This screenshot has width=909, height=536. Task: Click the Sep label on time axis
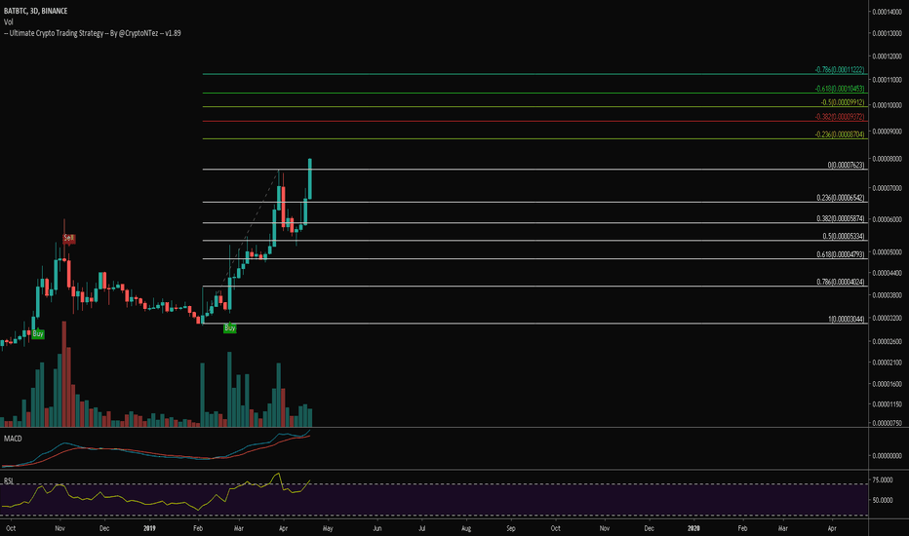point(511,528)
